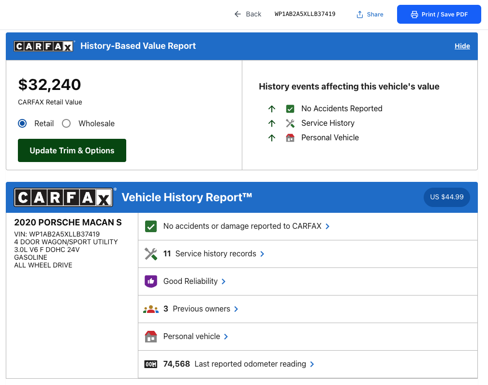Expand Service history records chevron
The image size is (488, 385).
coord(263,254)
